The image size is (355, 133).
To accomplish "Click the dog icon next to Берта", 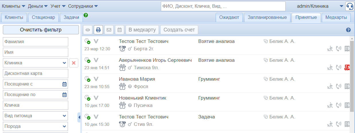I will tap(122, 49).
